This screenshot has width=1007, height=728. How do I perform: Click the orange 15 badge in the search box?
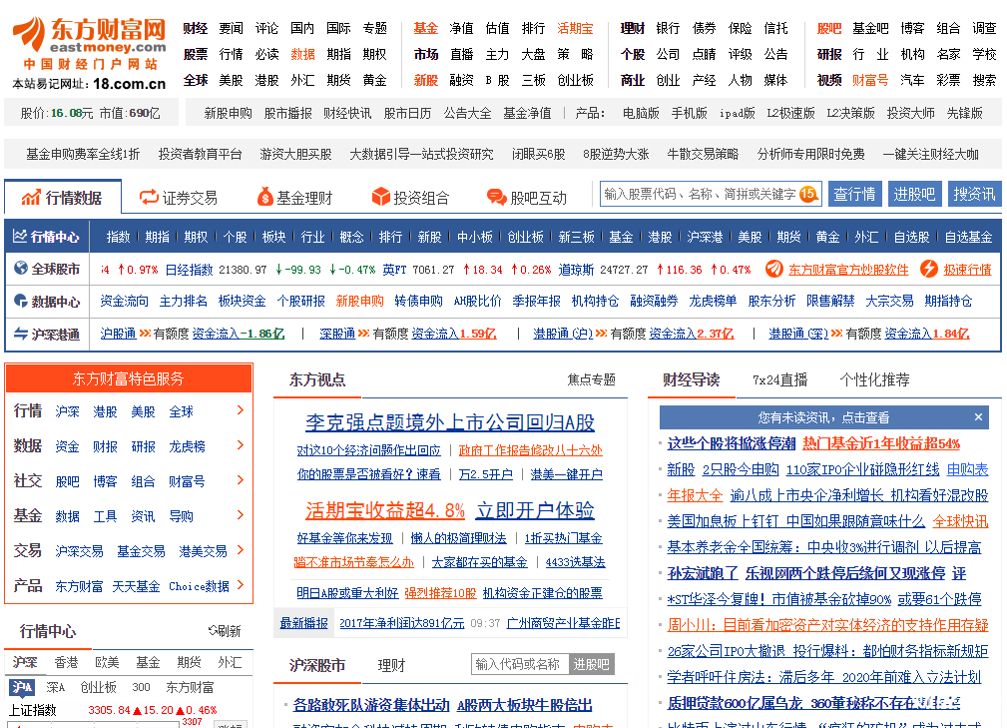pyautogui.click(x=808, y=194)
